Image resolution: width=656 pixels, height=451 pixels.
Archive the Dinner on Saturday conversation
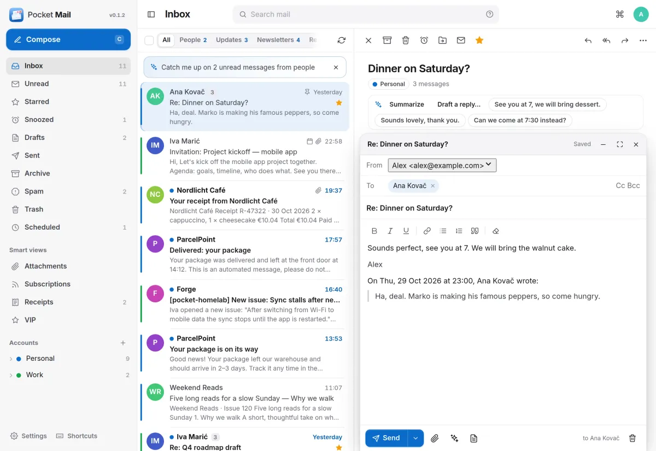387,40
